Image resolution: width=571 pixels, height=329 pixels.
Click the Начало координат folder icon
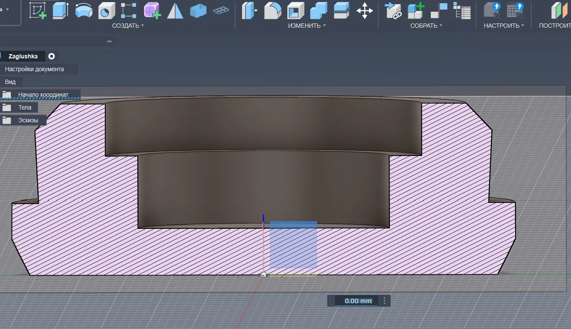[6, 94]
